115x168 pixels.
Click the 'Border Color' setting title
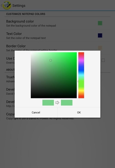coord(16,46)
